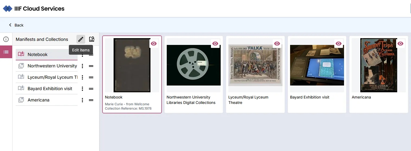This screenshot has width=411, height=151.
Task: Click the collection icon beside Americana row
Action: [x=21, y=100]
